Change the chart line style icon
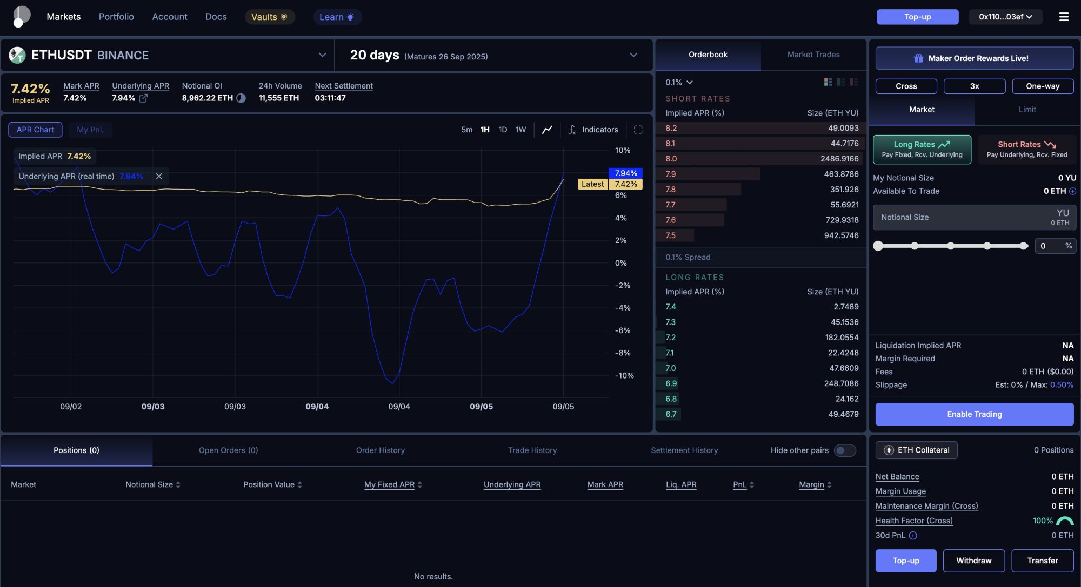 point(547,130)
